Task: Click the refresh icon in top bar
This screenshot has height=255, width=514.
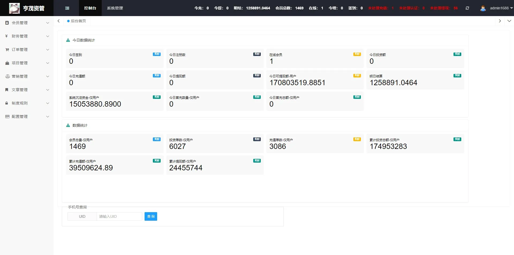Action: pos(467,8)
